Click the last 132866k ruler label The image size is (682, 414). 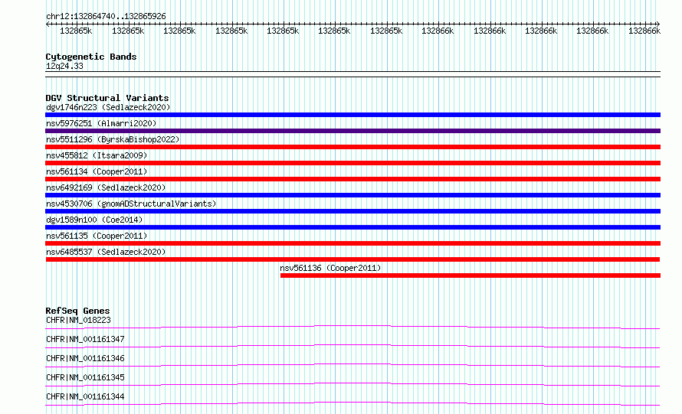(644, 31)
